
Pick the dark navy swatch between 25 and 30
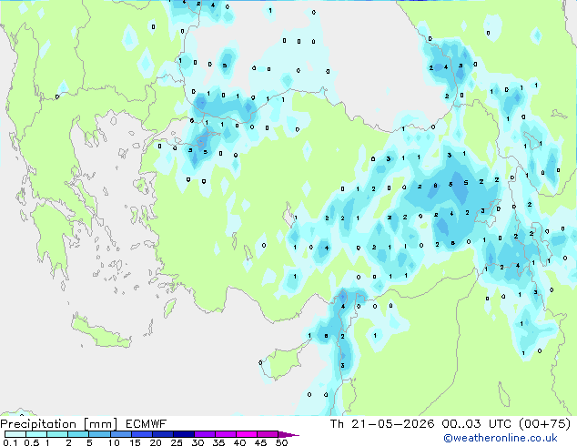point(184,434)
